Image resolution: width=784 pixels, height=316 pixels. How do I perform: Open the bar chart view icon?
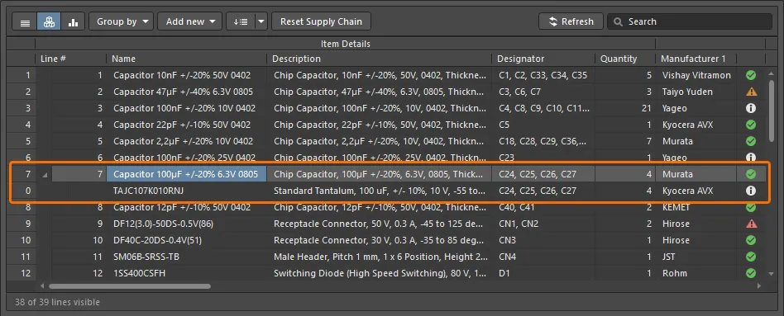click(73, 22)
